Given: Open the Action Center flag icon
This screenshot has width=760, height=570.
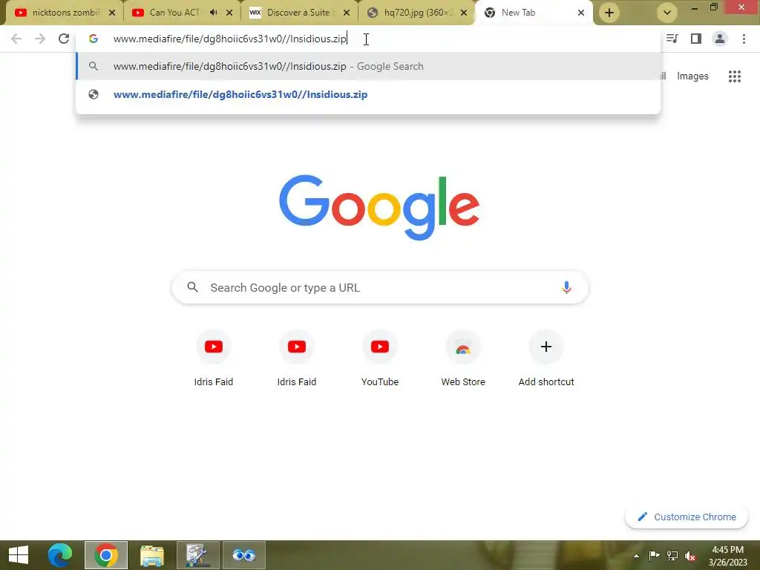Looking at the screenshot, I should [654, 555].
